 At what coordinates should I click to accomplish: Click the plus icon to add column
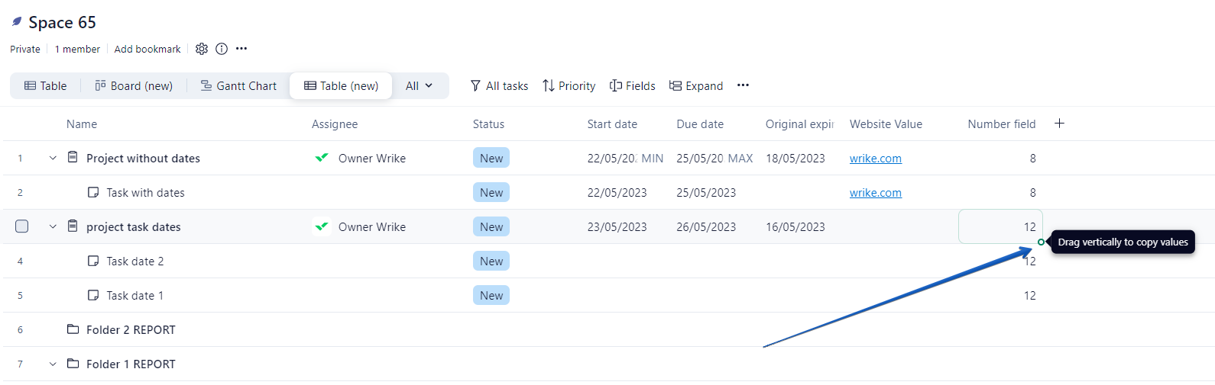(x=1059, y=124)
